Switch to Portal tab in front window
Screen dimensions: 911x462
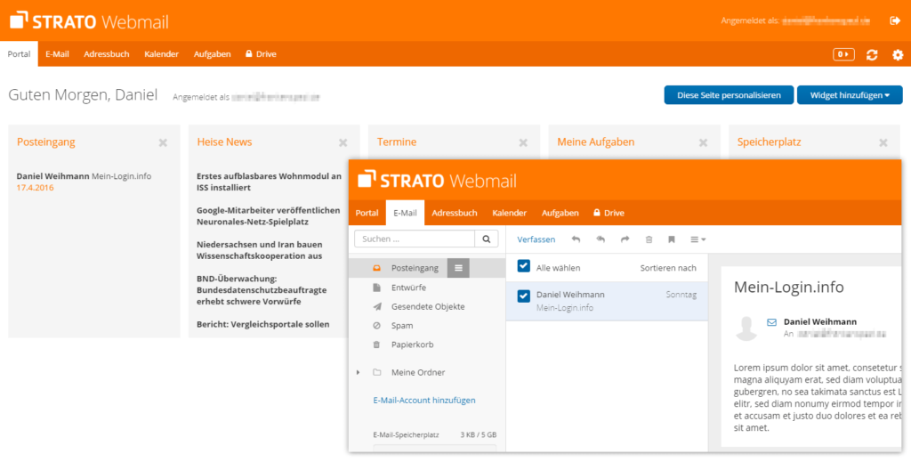[367, 214]
